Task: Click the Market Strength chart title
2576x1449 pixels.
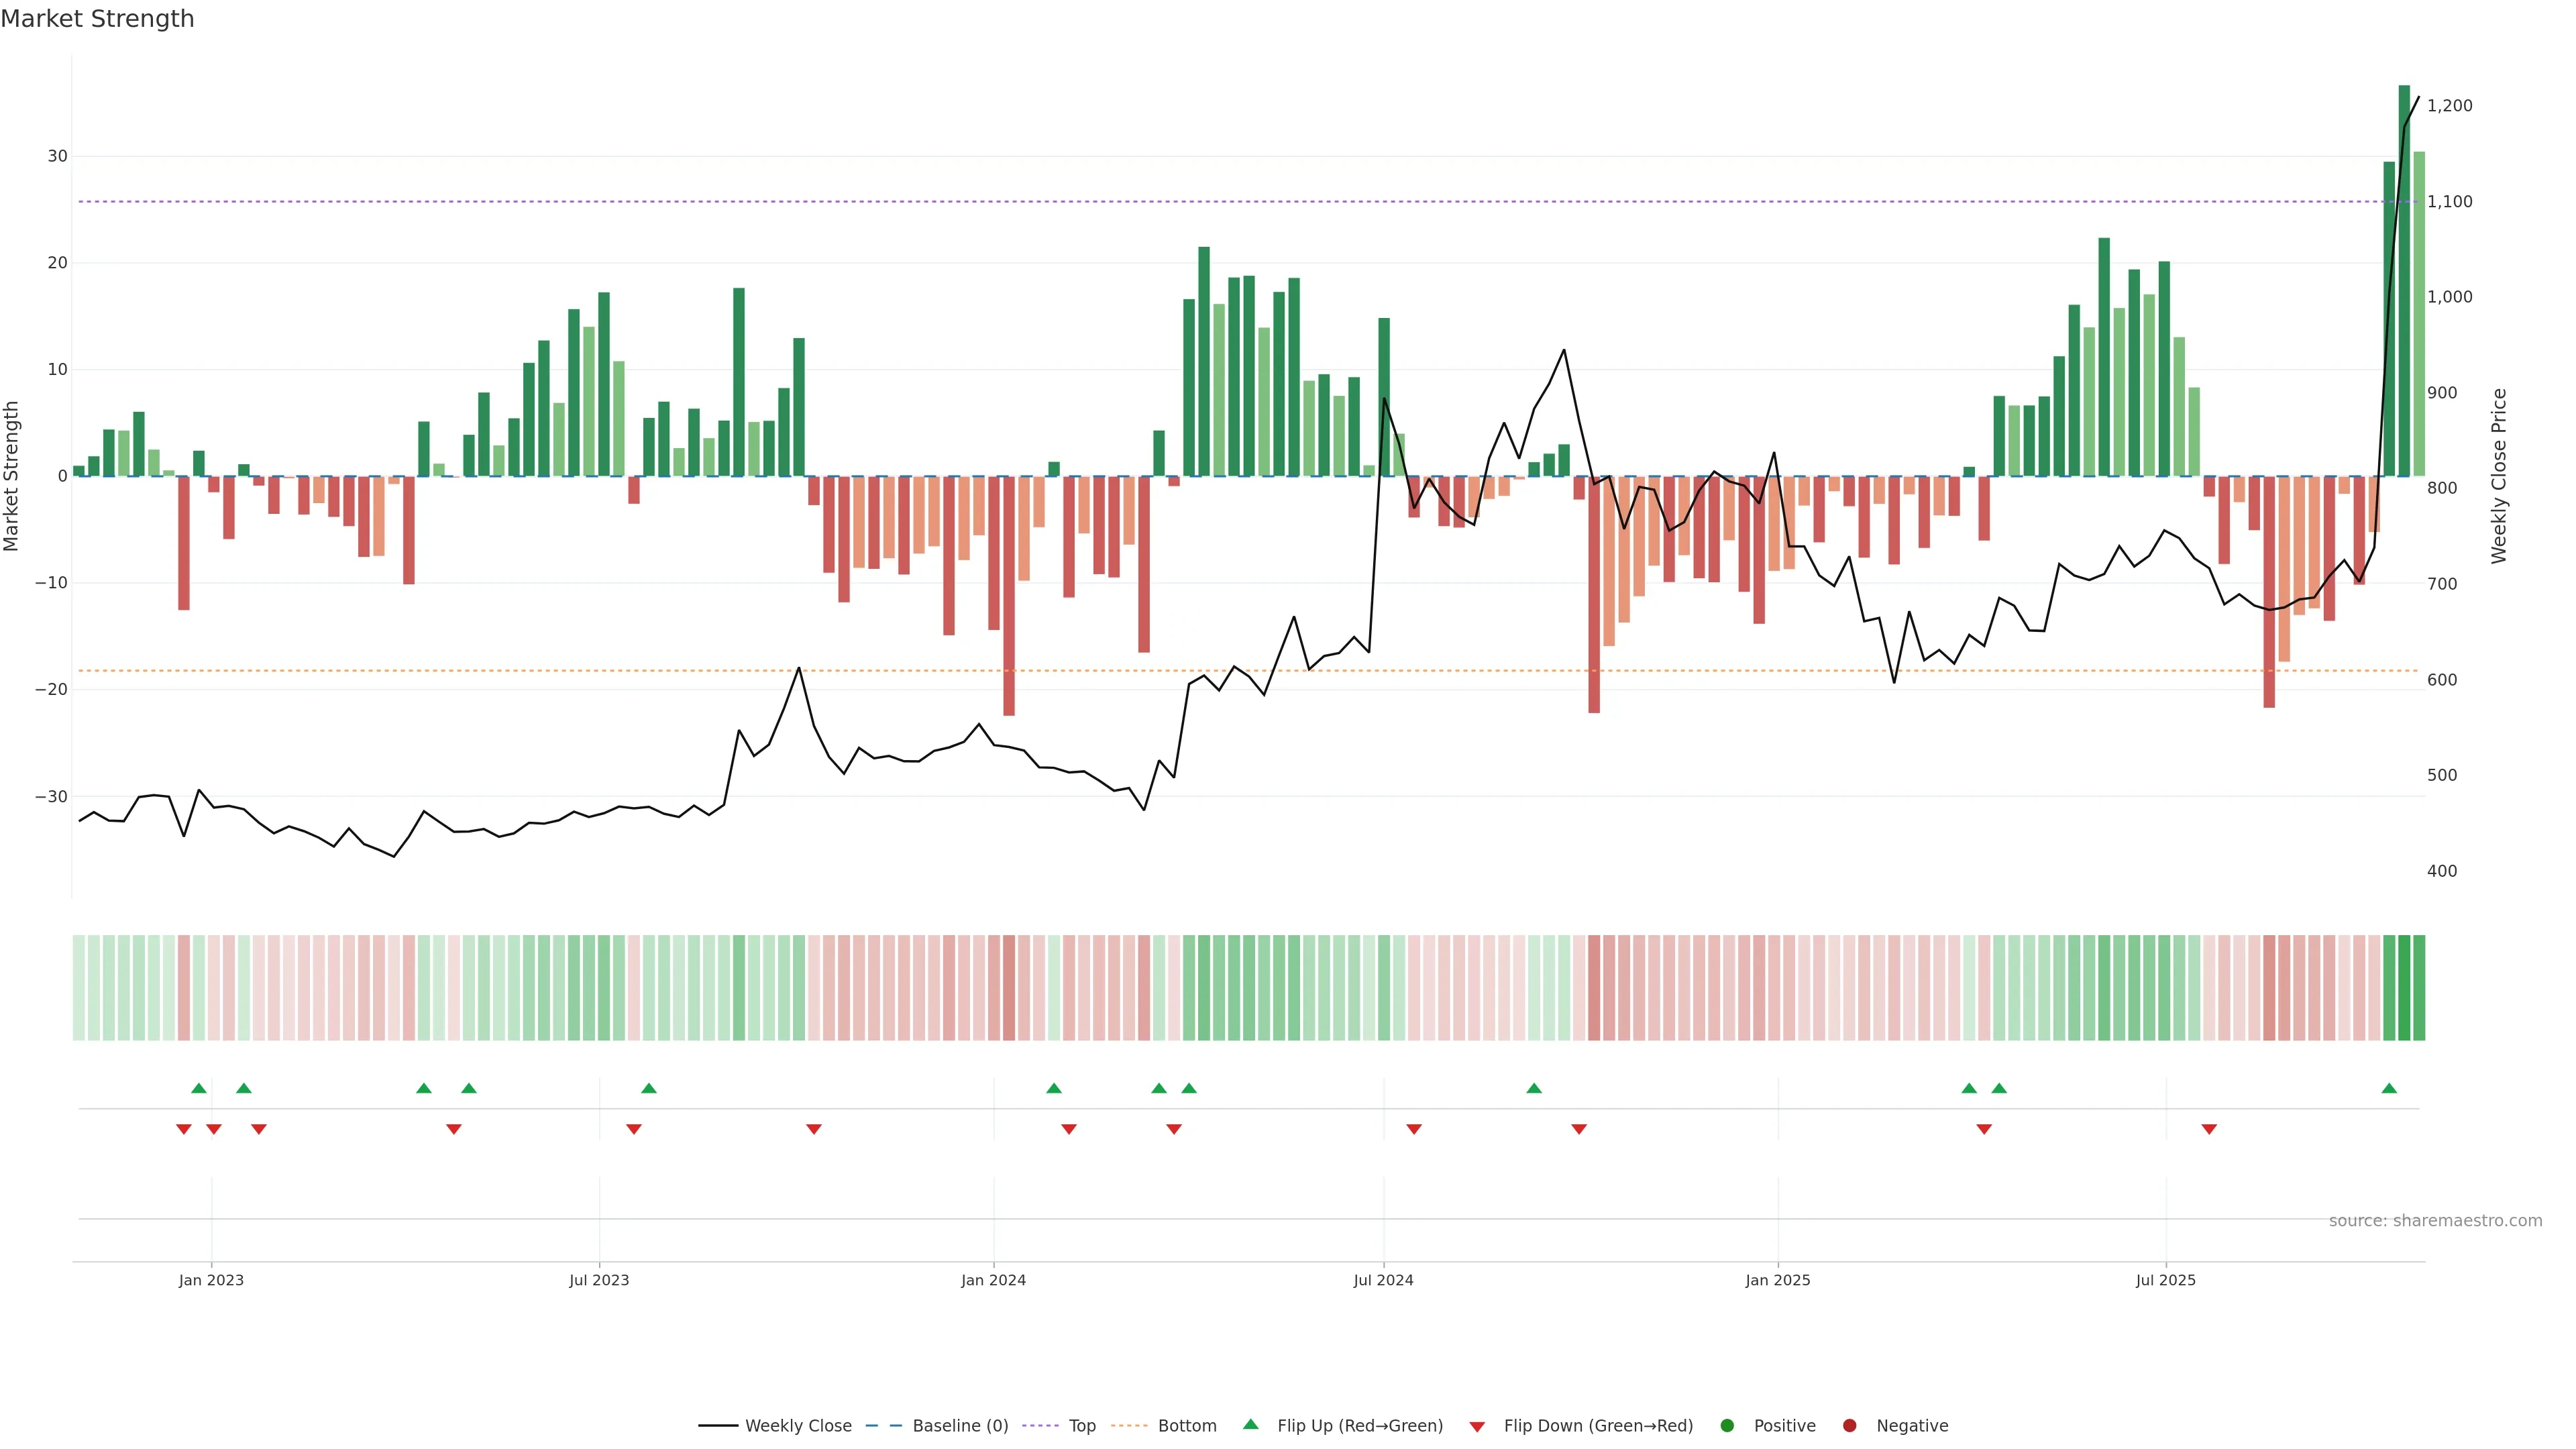Action: point(97,19)
